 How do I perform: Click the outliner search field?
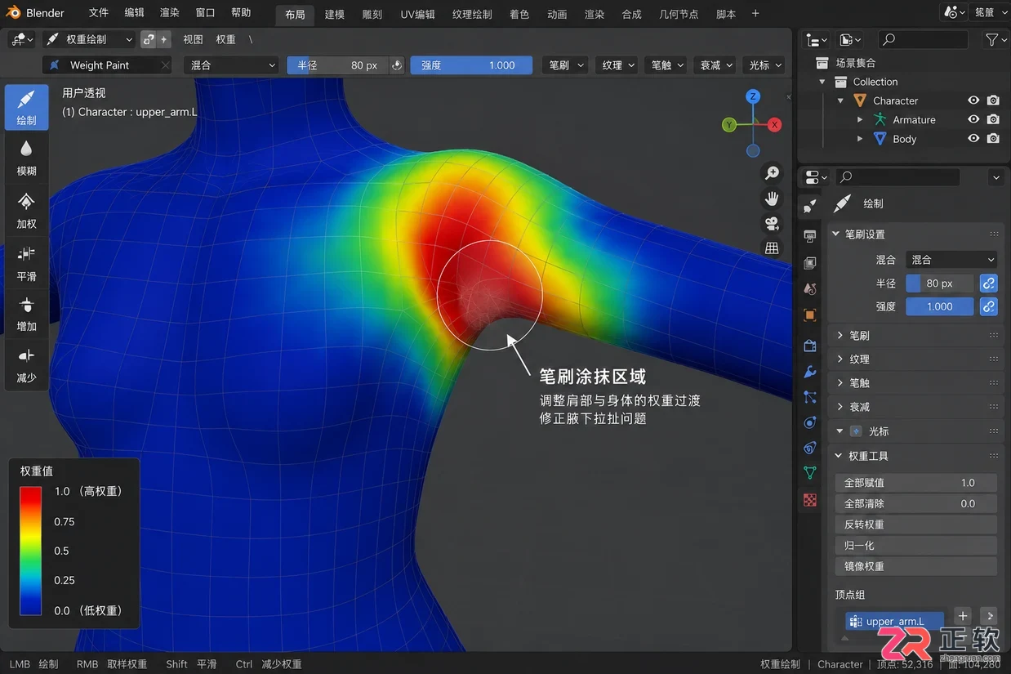(x=923, y=39)
